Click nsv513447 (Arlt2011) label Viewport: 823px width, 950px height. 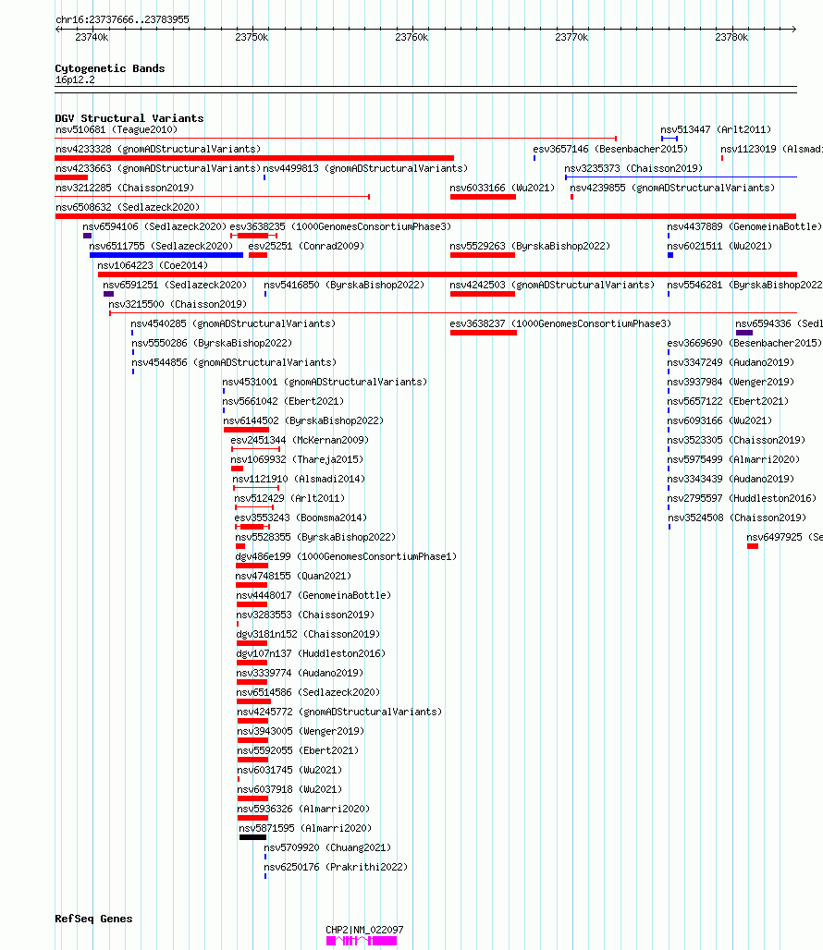coord(716,129)
